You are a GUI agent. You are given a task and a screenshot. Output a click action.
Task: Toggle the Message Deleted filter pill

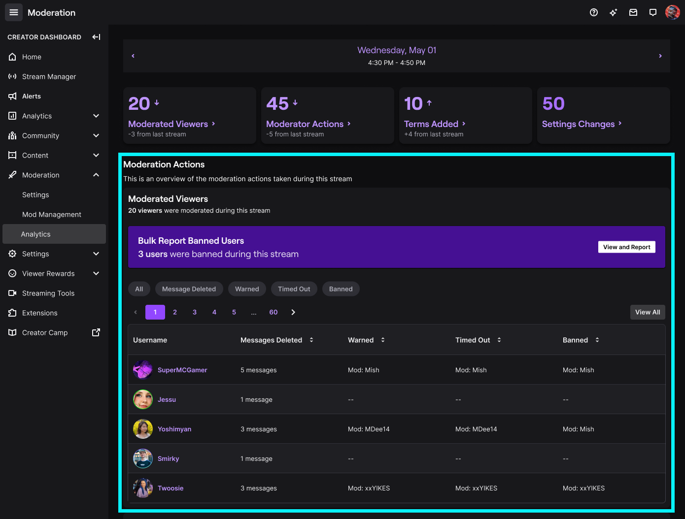coord(189,289)
